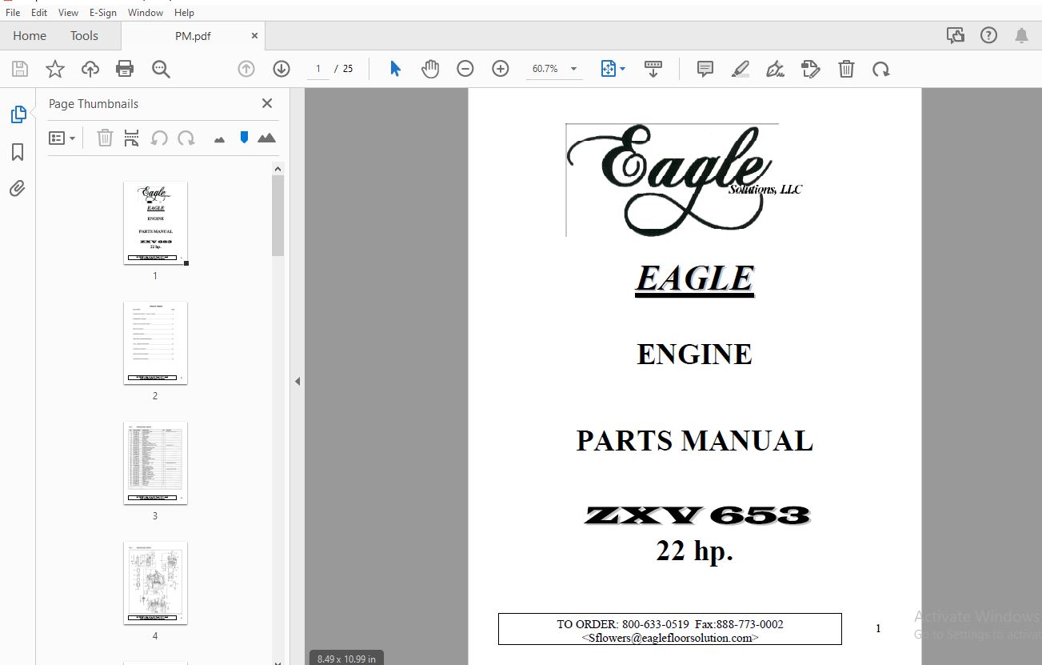Image resolution: width=1042 pixels, height=665 pixels.
Task: Add a sticky note comment
Action: pos(705,69)
